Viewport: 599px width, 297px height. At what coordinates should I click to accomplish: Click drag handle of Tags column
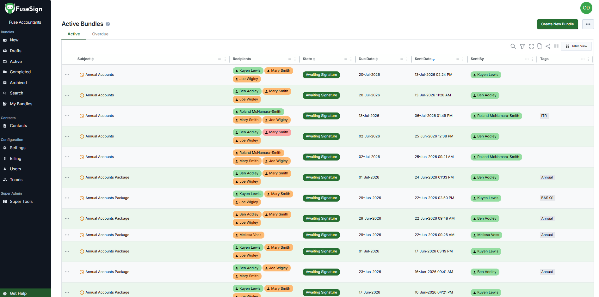click(x=583, y=59)
